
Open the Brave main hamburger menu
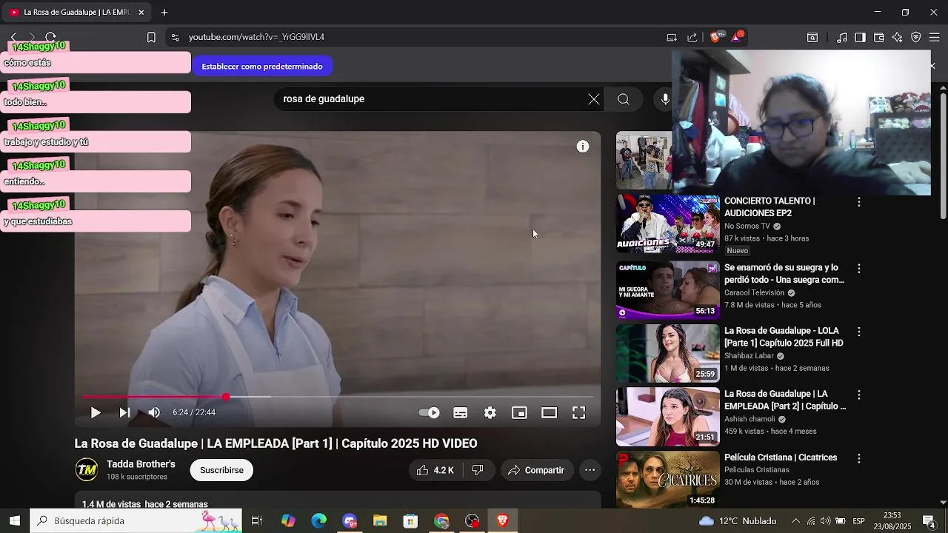coord(935,37)
